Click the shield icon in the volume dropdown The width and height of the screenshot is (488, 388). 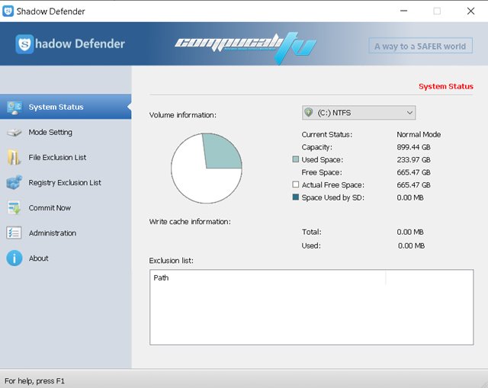coord(308,112)
